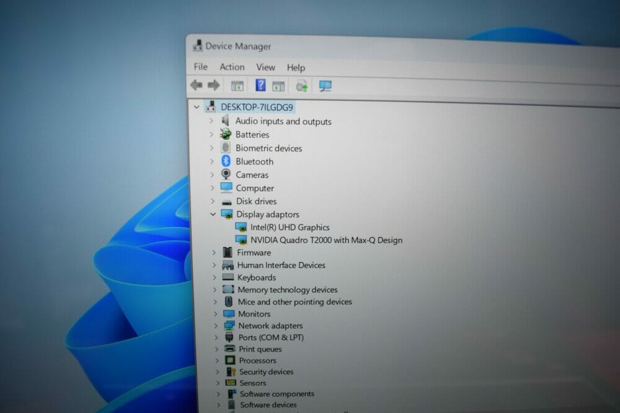620x413 pixels.
Task: Click the Show/Hide console tree toolbar icon
Action: [x=237, y=85]
